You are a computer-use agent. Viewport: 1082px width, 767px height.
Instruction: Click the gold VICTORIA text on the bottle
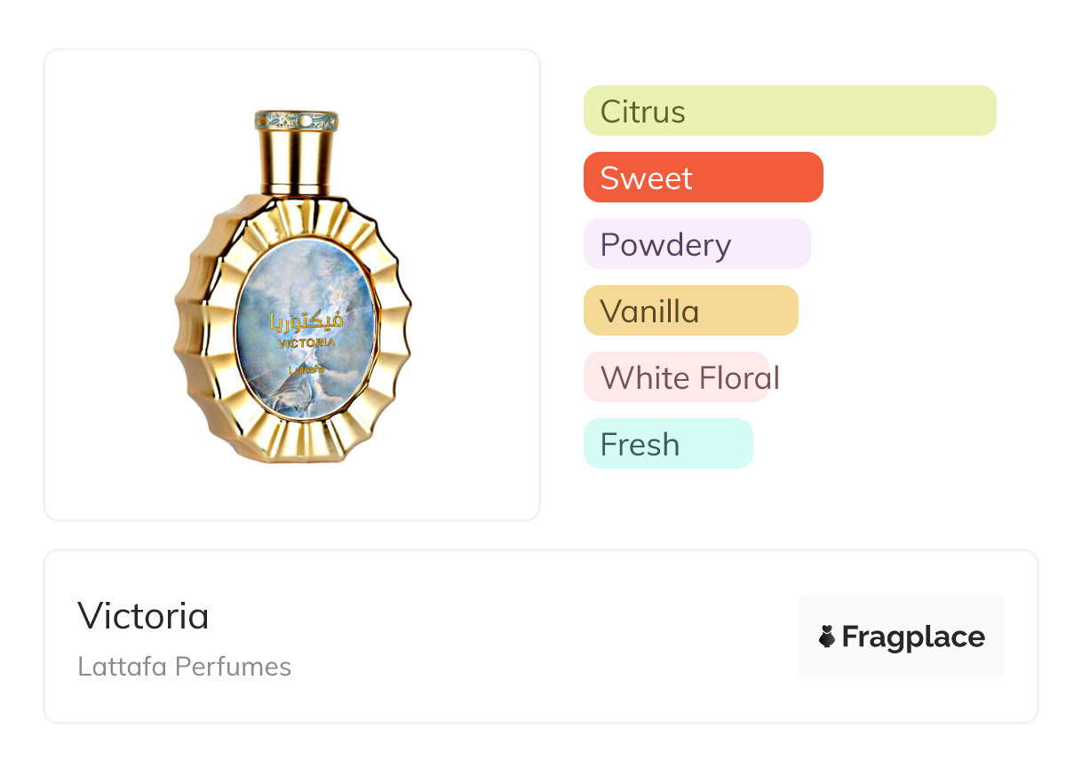click(306, 343)
